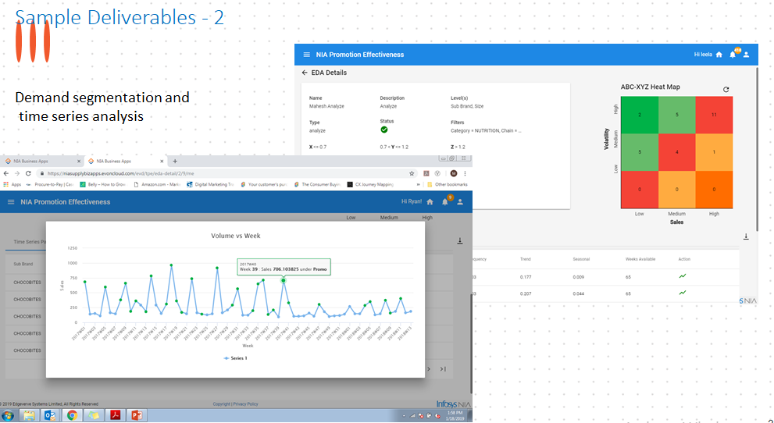Open Chrome from the taskbar
The height and width of the screenshot is (423, 774).
72,416
